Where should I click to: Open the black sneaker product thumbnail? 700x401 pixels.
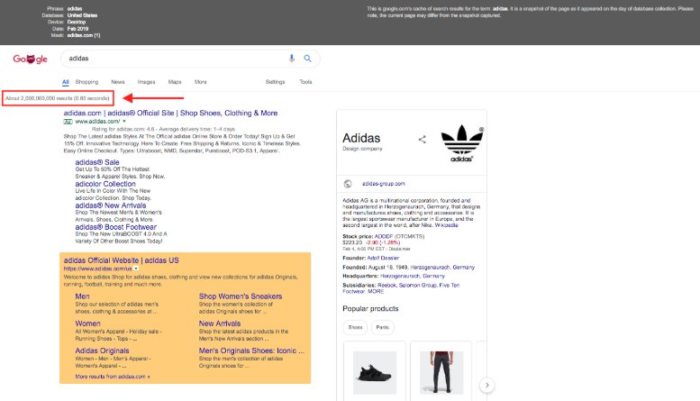(x=375, y=372)
